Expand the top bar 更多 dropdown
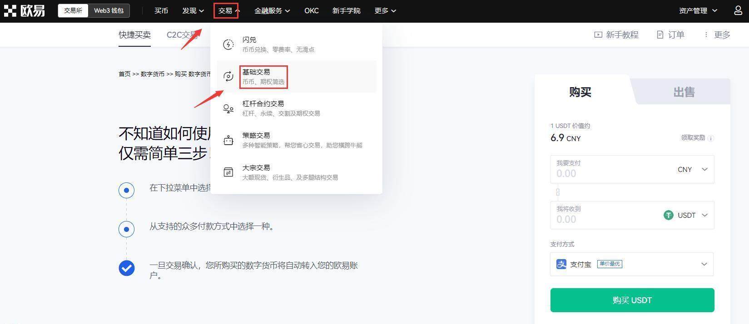Image resolution: width=749 pixels, height=324 pixels. pos(385,10)
